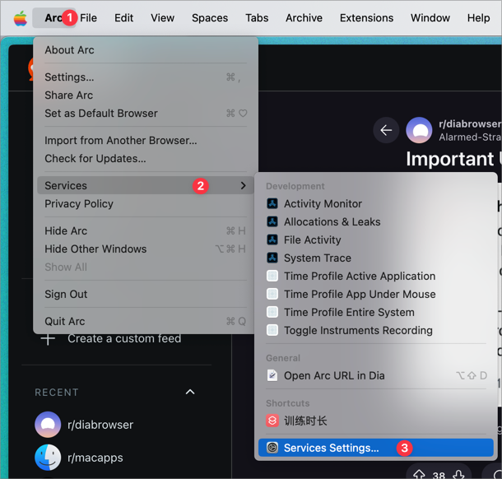Run Time Profile Active Application text
This screenshot has height=479, width=502.
coord(360,276)
